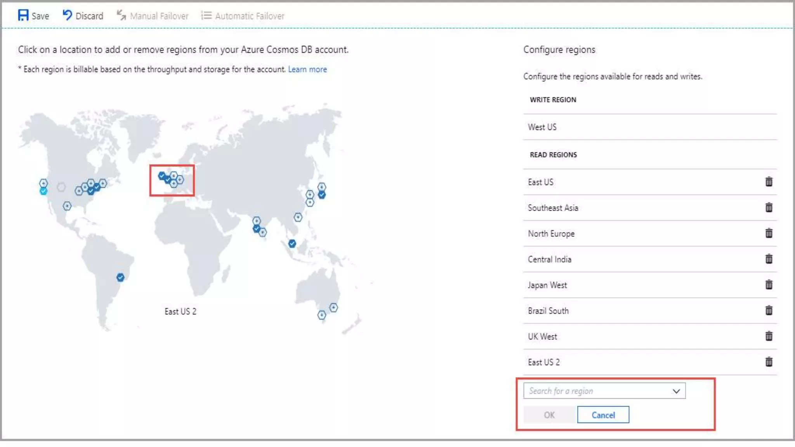The height and width of the screenshot is (447, 795).
Task: Open the Learn more link
Action: (307, 69)
